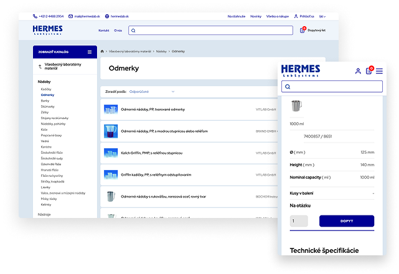
Task: Select Skúmavky in the sidebar
Action: pyautogui.click(x=47, y=106)
